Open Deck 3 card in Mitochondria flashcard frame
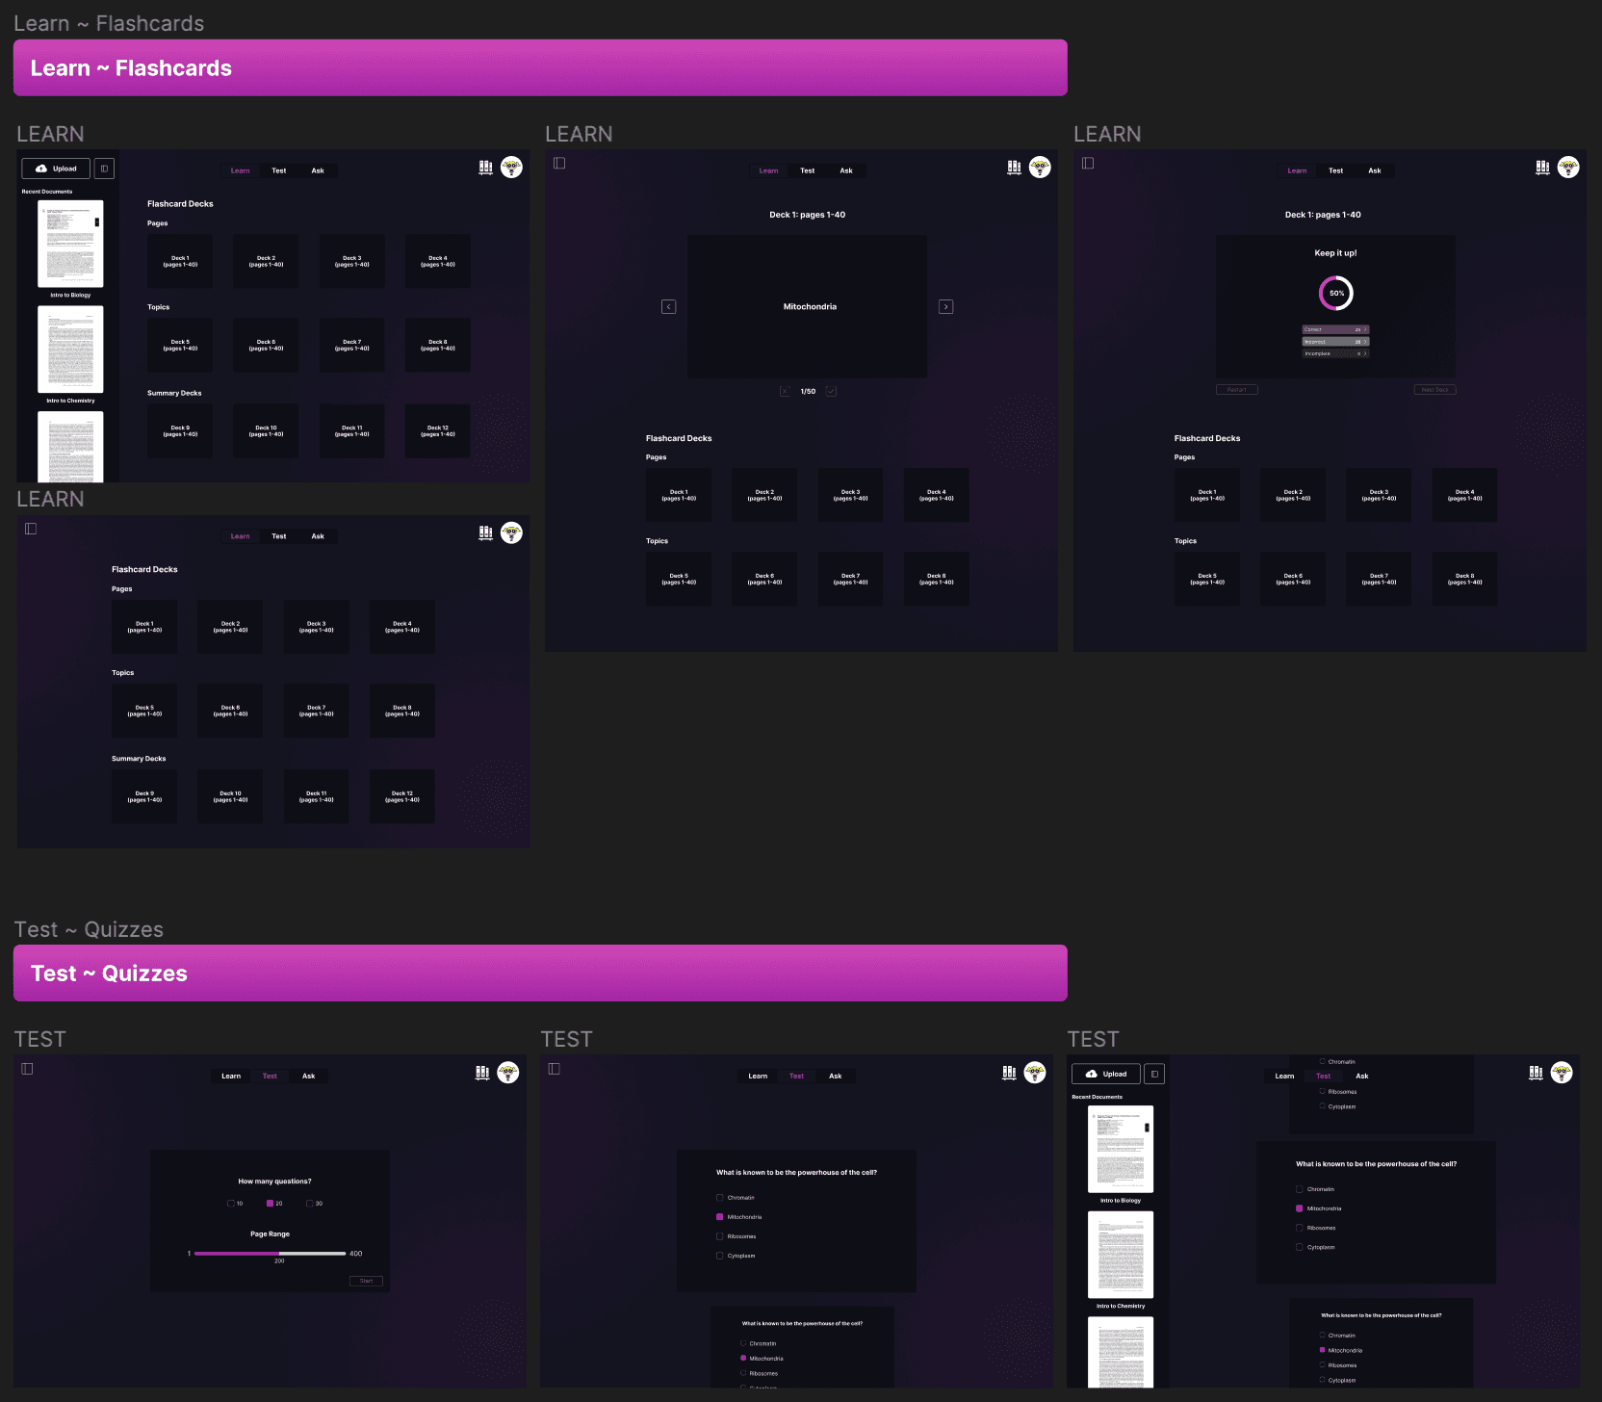 click(x=850, y=495)
